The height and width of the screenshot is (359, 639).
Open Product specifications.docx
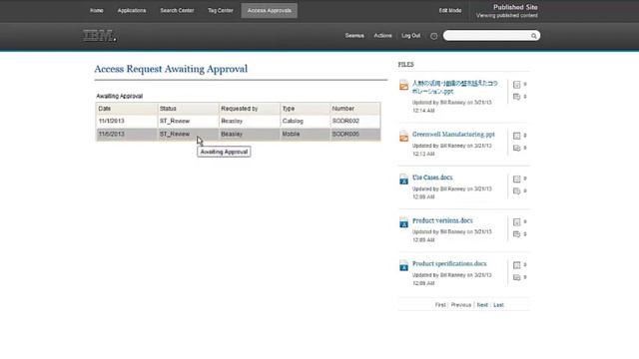coord(449,263)
